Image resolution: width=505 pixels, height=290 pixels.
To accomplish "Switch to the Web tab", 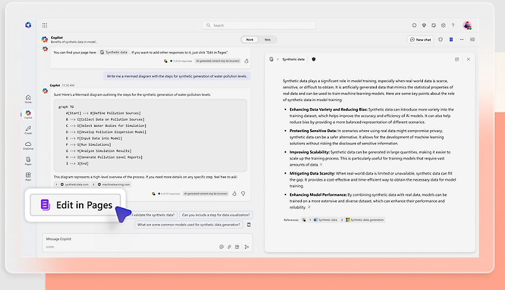I will pyautogui.click(x=268, y=40).
